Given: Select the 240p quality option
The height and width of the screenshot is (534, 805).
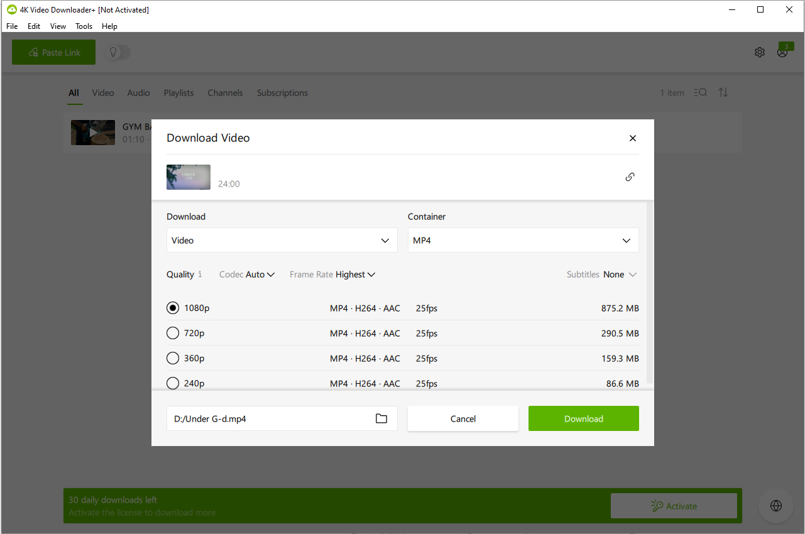Looking at the screenshot, I should (173, 383).
